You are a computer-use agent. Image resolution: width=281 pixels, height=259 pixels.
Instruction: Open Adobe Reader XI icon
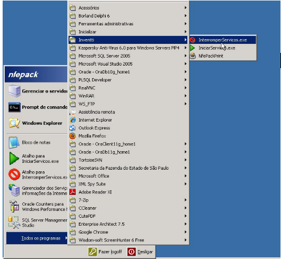pos(72,192)
